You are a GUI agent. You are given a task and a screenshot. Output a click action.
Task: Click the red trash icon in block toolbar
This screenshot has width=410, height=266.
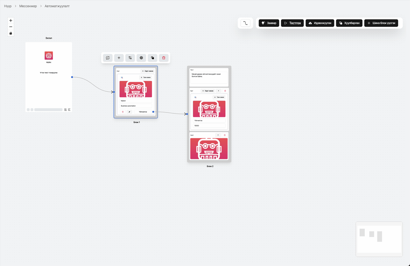[x=164, y=58]
